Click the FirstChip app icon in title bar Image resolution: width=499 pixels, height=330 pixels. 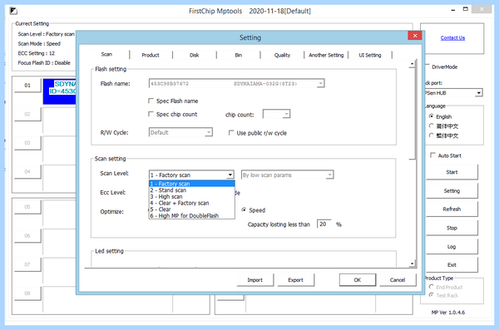(13, 11)
